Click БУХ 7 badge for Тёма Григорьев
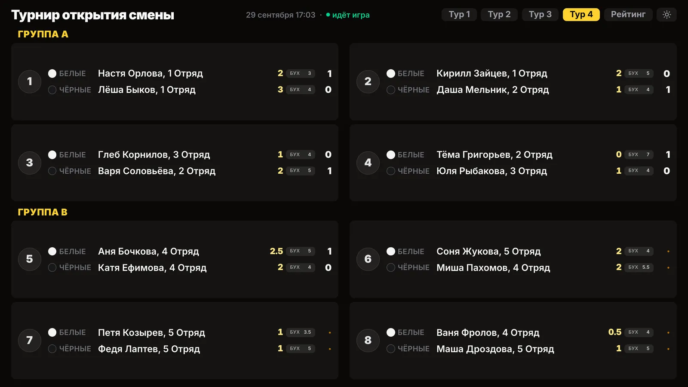This screenshot has height=387, width=688. pos(639,154)
